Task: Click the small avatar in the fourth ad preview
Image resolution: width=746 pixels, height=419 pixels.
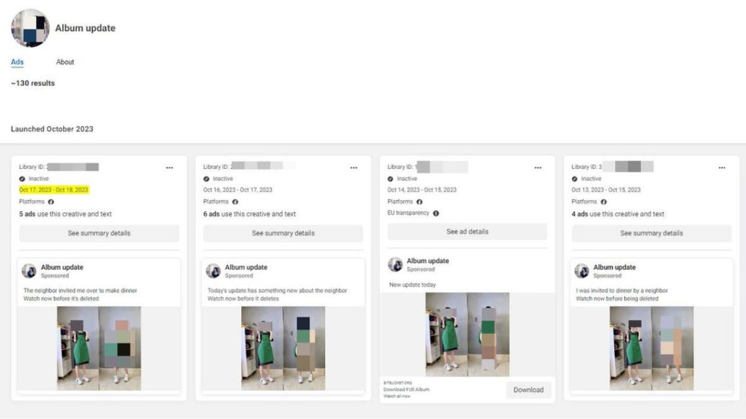Action: (x=582, y=271)
